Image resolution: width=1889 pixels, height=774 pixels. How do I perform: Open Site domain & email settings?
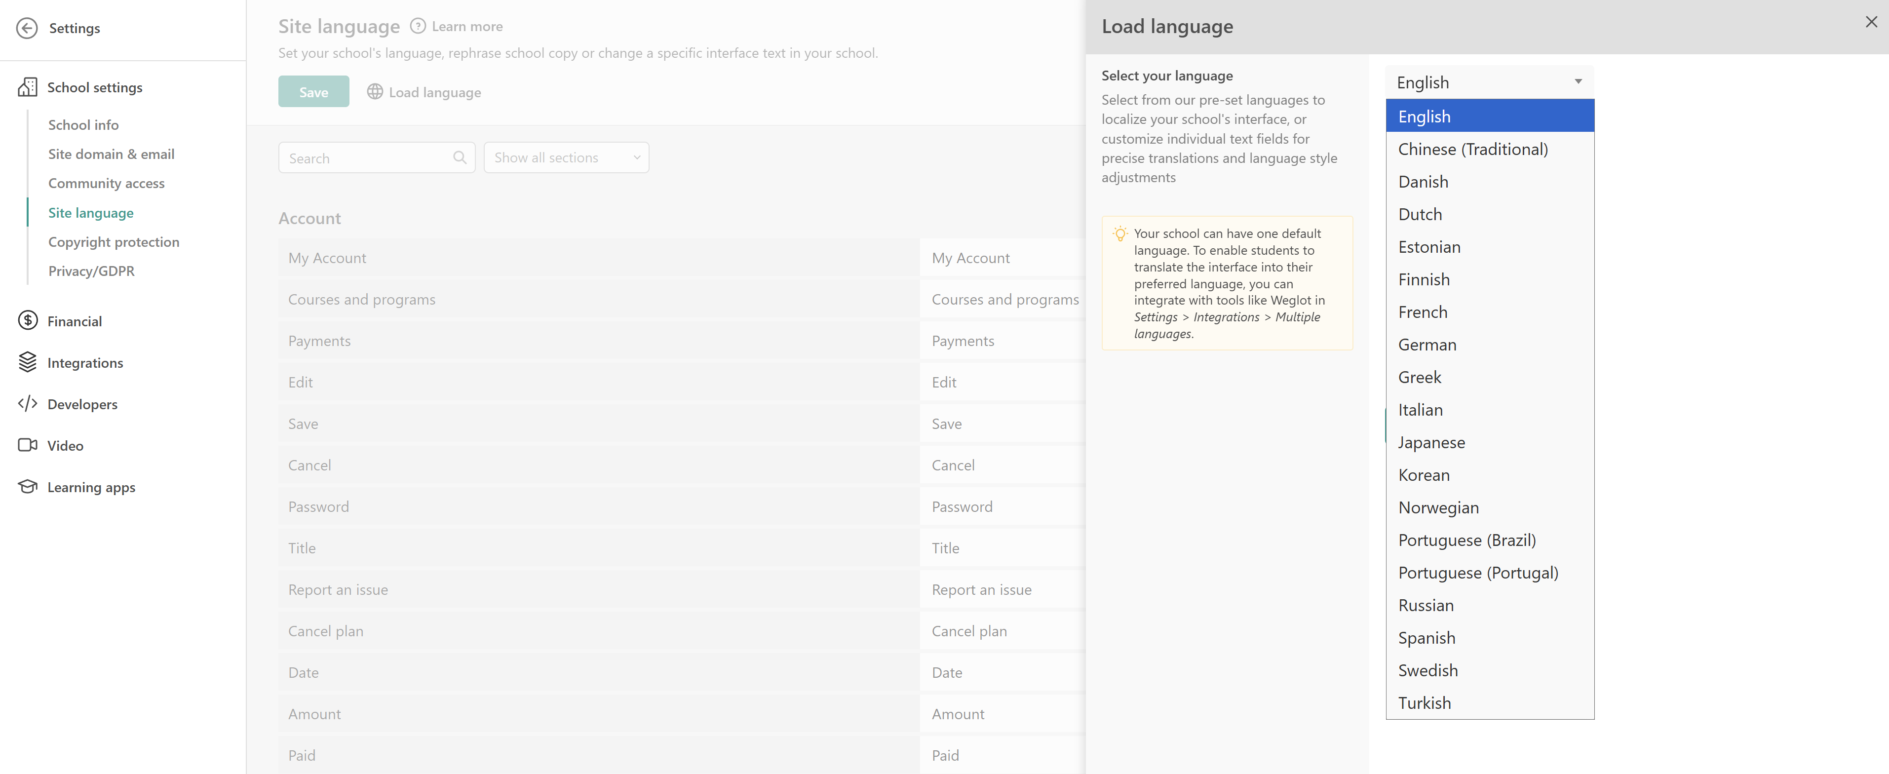tap(112, 154)
